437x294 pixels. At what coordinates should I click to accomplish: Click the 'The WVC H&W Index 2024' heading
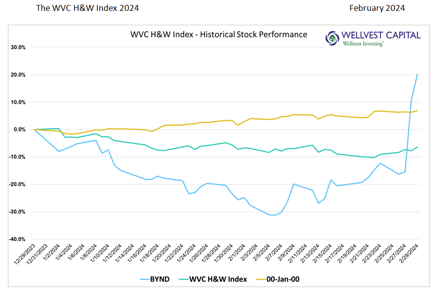(x=88, y=8)
